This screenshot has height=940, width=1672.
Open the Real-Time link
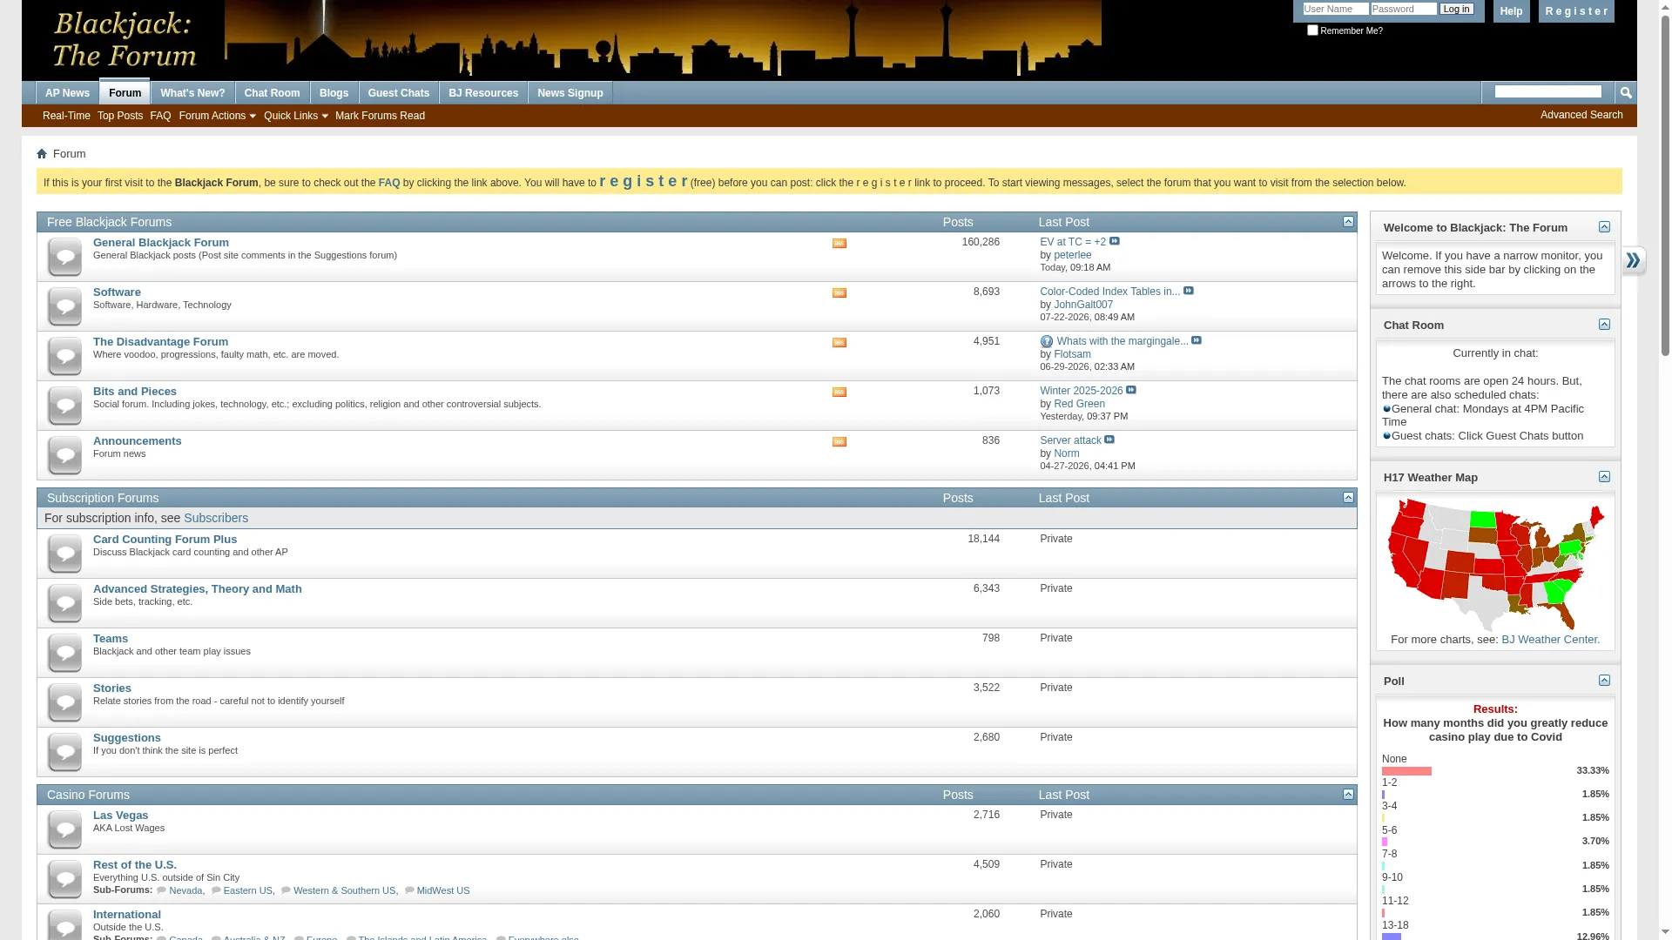(x=66, y=116)
